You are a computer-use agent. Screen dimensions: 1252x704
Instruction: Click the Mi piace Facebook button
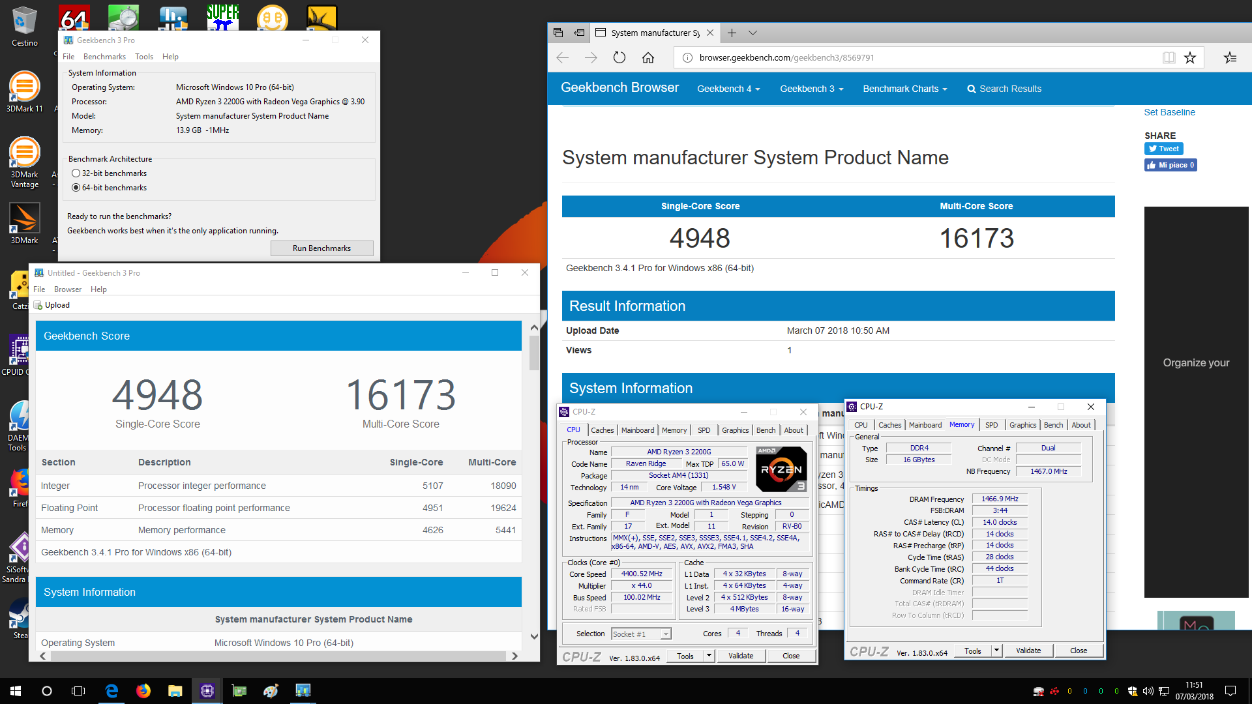click(1170, 165)
